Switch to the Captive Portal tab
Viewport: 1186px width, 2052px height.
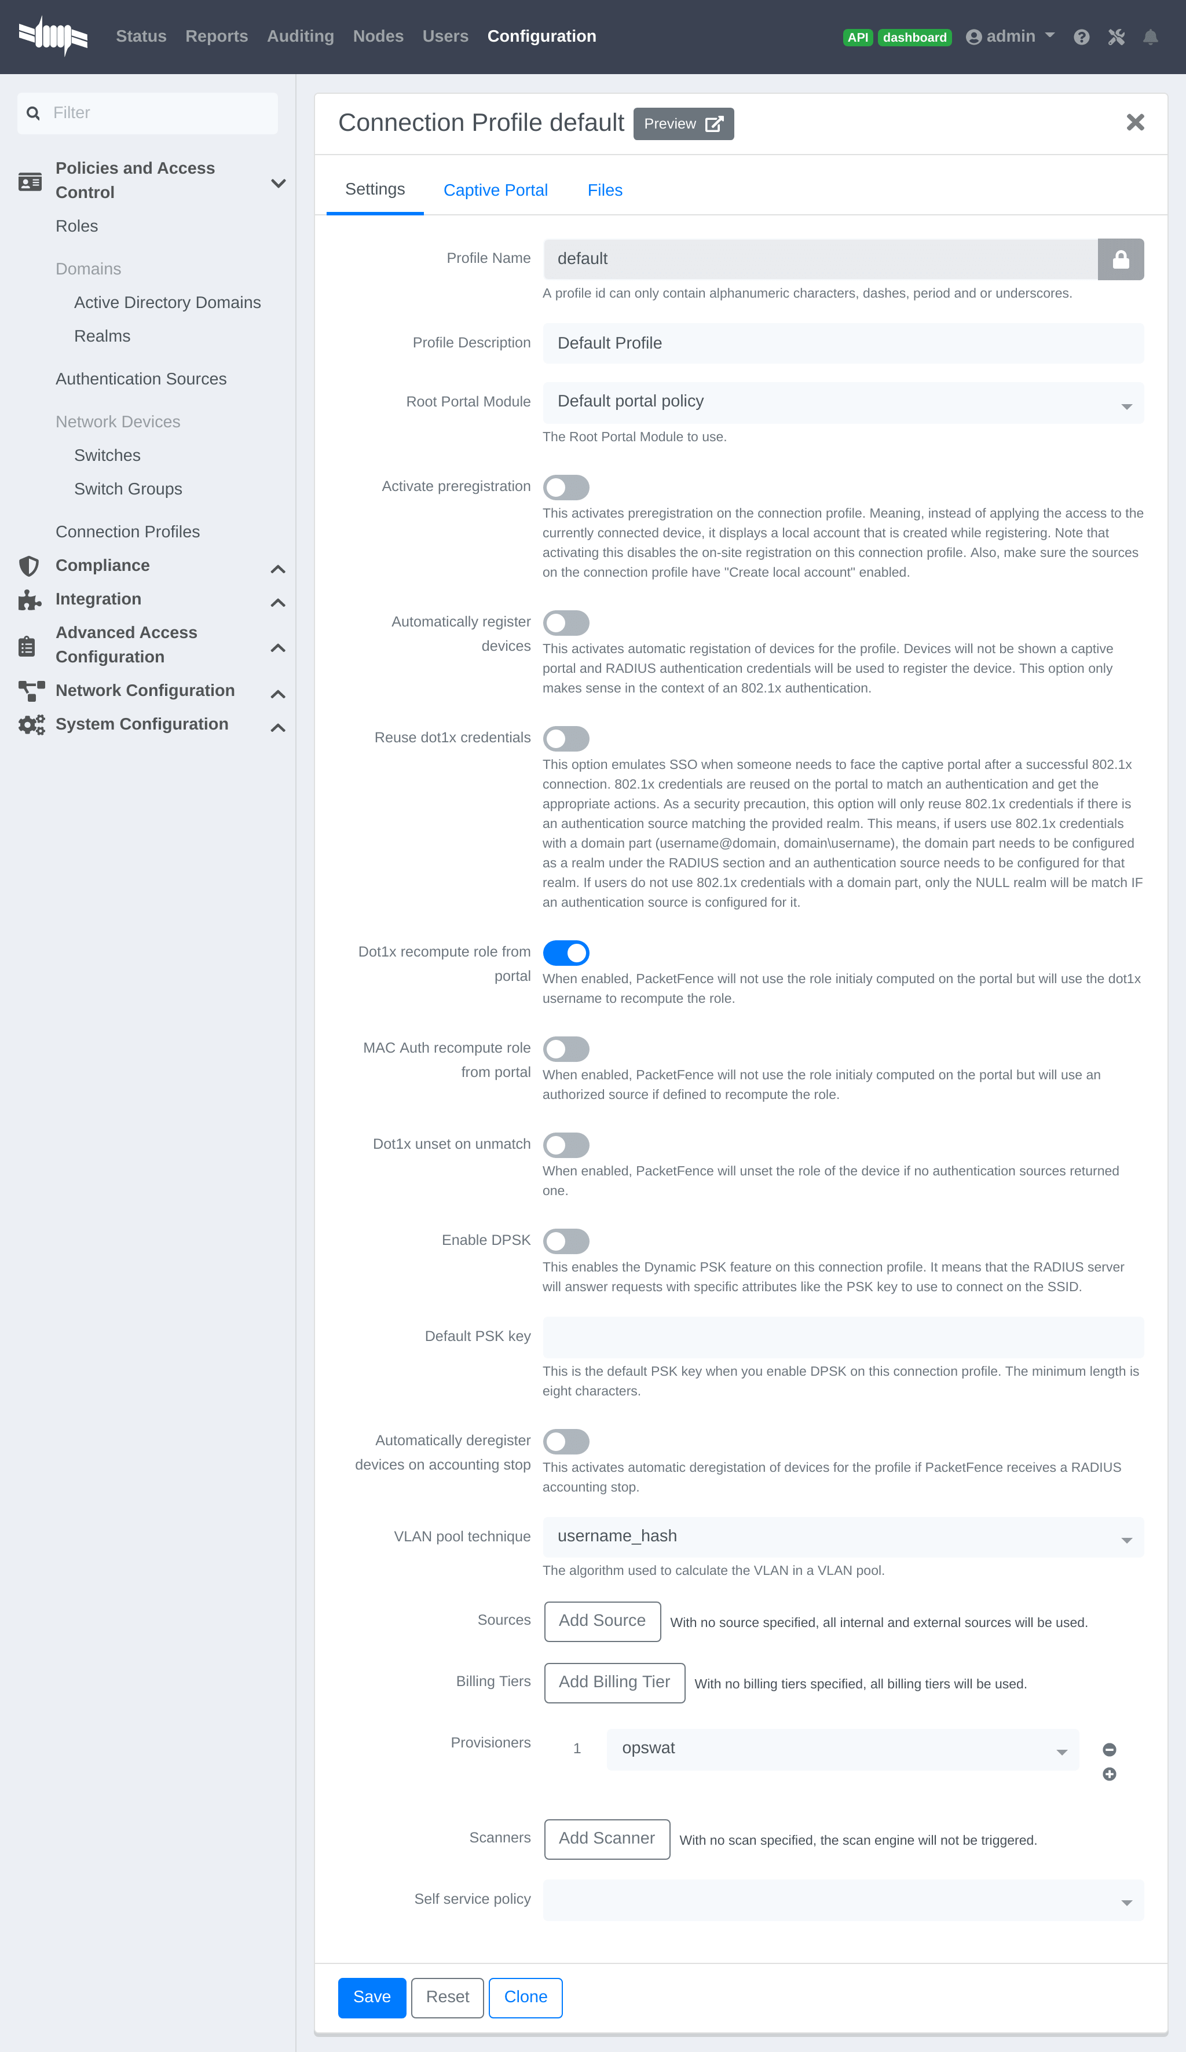click(x=496, y=189)
